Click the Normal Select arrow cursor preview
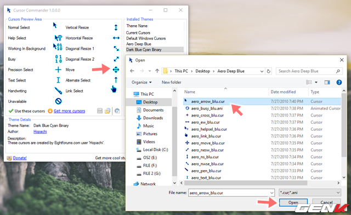Screen dimensions: 351x215 point(55,25)
